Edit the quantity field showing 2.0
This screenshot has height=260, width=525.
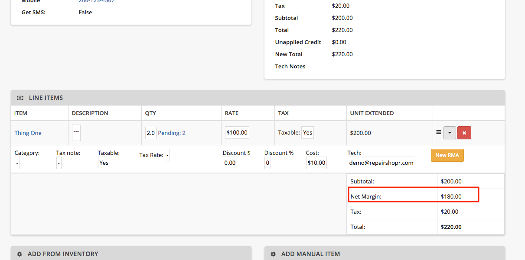point(150,133)
